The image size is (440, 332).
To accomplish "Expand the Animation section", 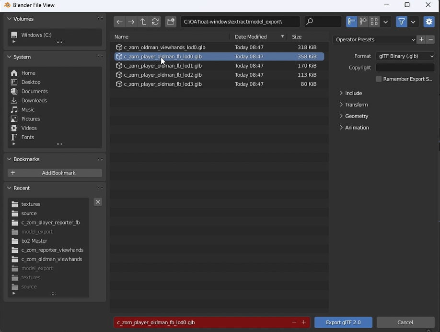I will tap(357, 128).
